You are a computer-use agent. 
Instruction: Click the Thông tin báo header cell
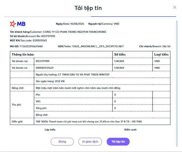(x=61, y=55)
